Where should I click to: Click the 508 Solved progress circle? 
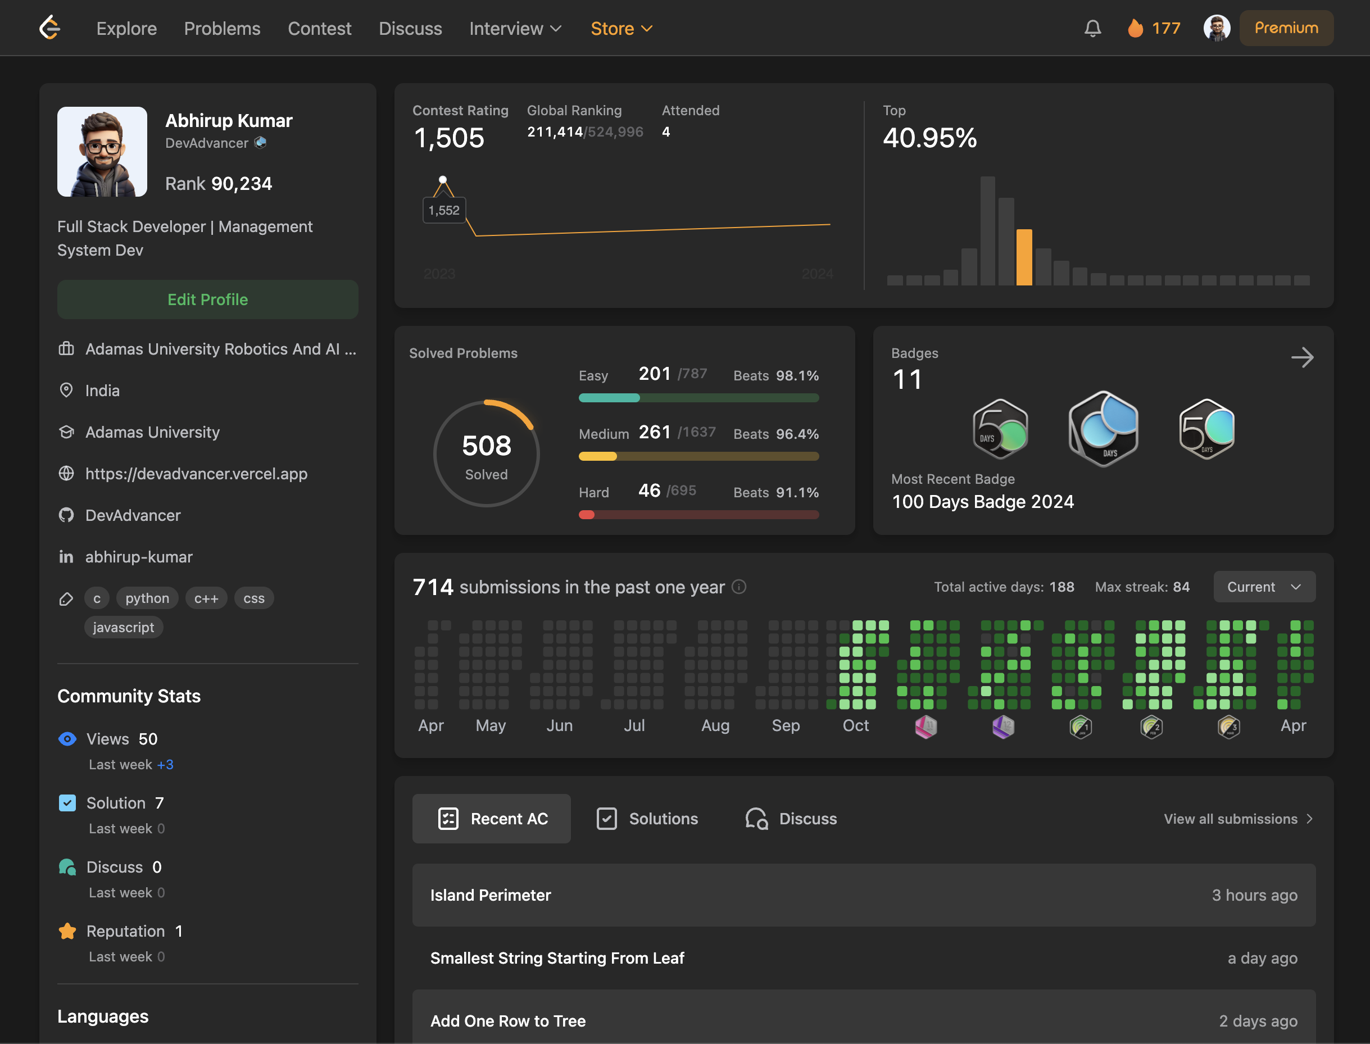(487, 453)
